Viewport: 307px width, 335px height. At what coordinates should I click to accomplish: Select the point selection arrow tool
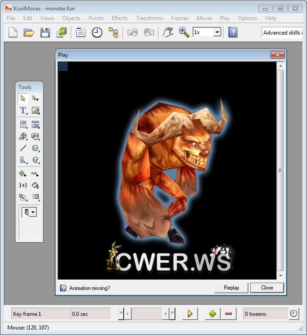(35, 98)
